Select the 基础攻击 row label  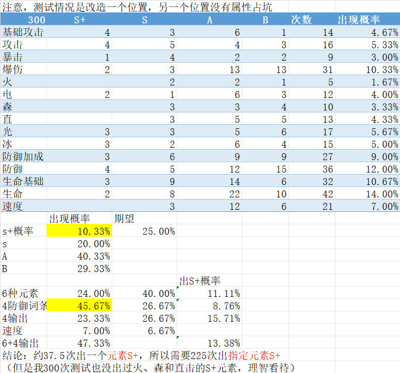coord(23,32)
